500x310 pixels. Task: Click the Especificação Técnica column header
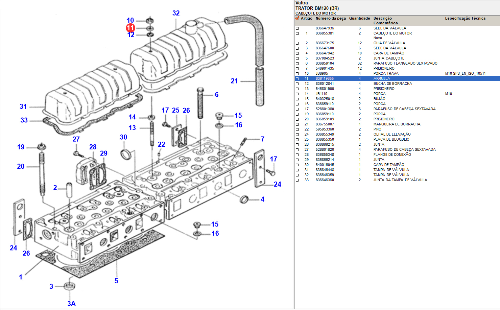pos(465,19)
